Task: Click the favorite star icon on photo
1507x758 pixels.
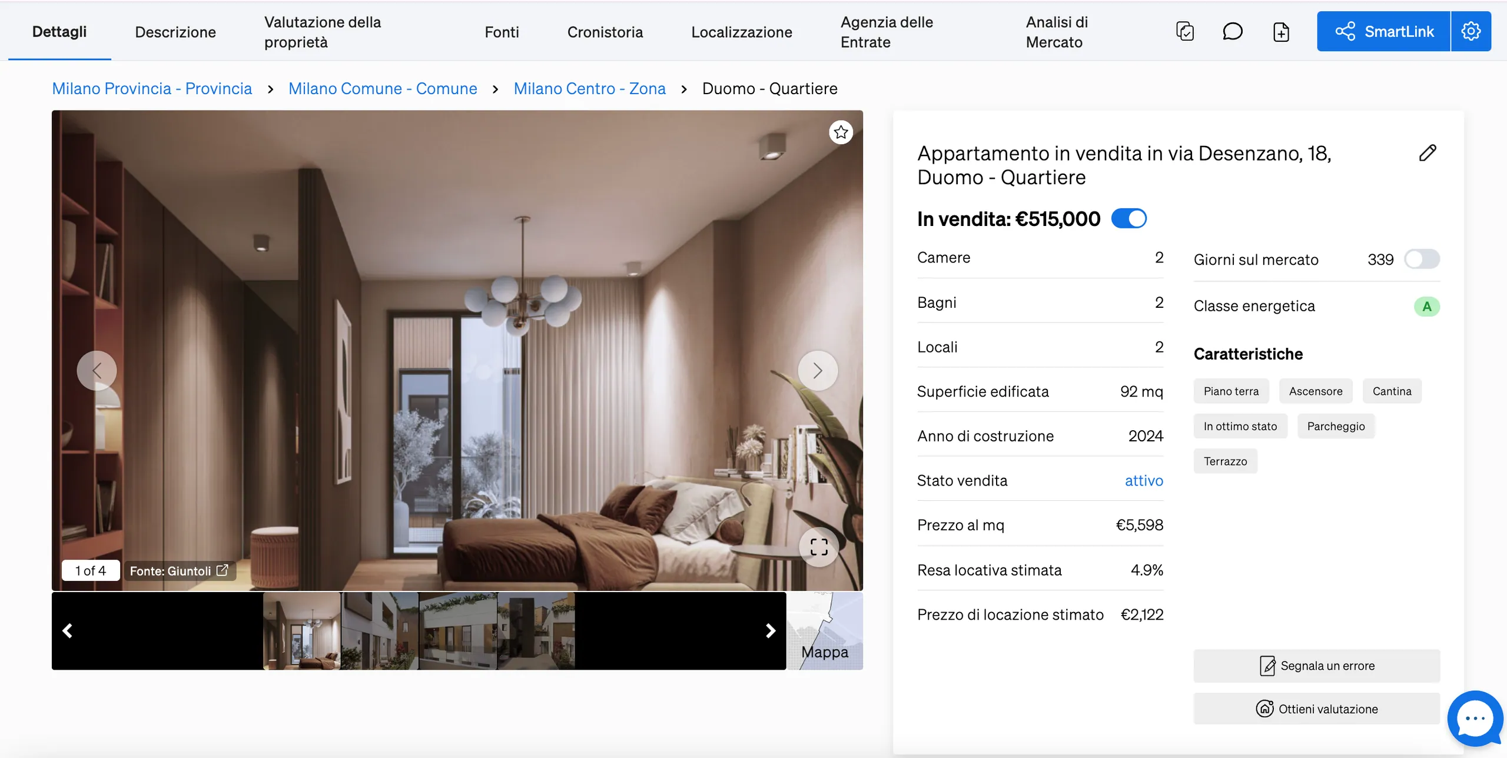Action: [x=841, y=132]
